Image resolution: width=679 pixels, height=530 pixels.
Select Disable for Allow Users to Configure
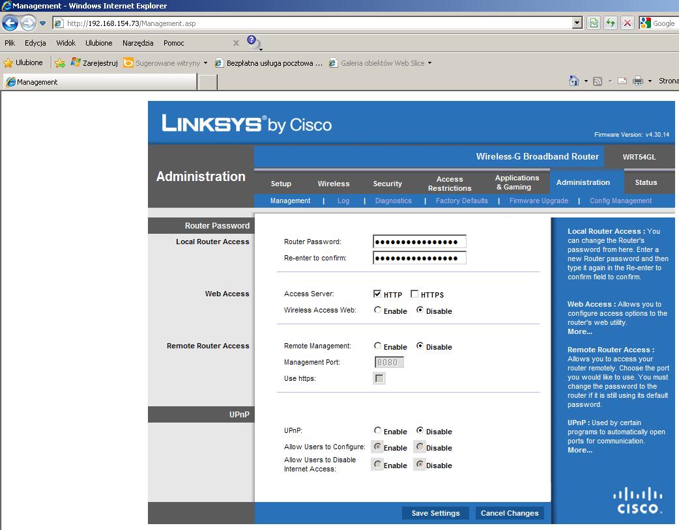pos(420,447)
